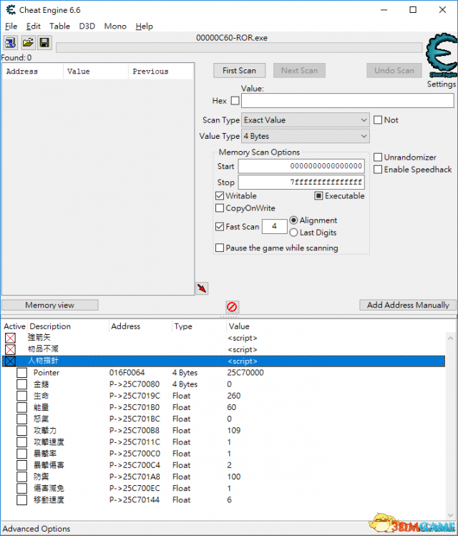Open the Edit menu
458x536 pixels.
click(33, 26)
